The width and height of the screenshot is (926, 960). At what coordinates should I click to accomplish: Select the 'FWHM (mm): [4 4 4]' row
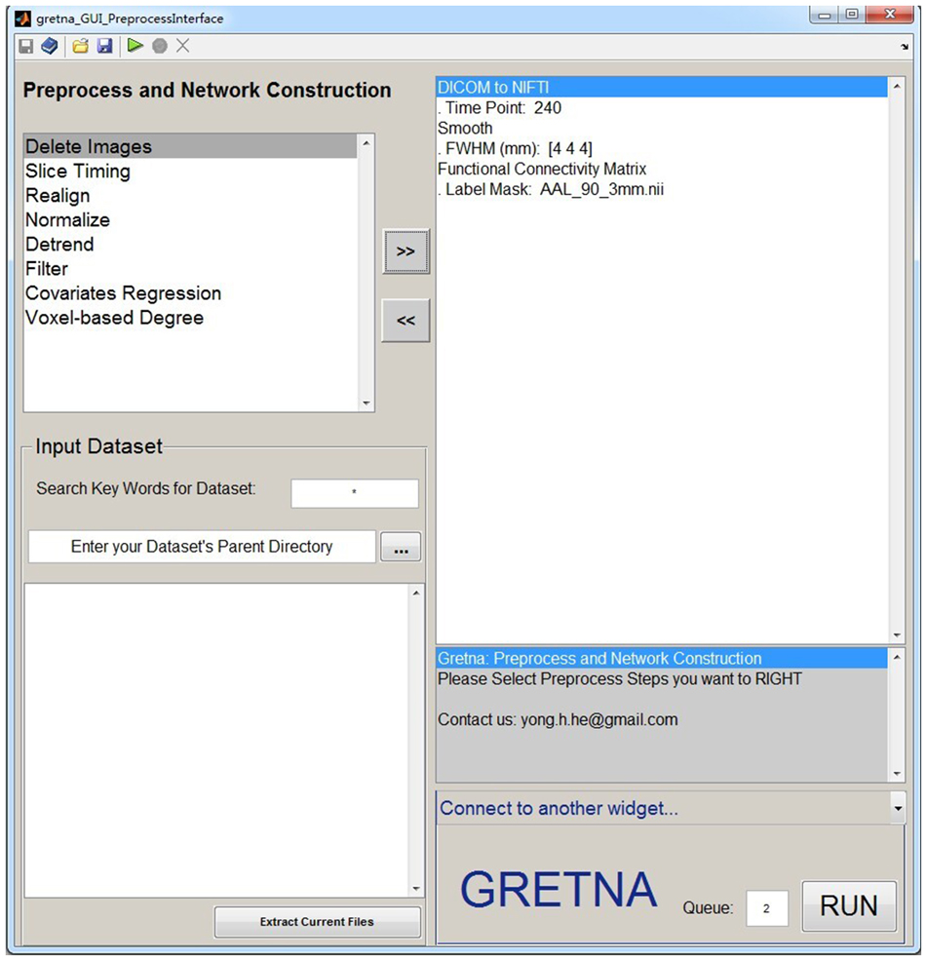point(662,148)
